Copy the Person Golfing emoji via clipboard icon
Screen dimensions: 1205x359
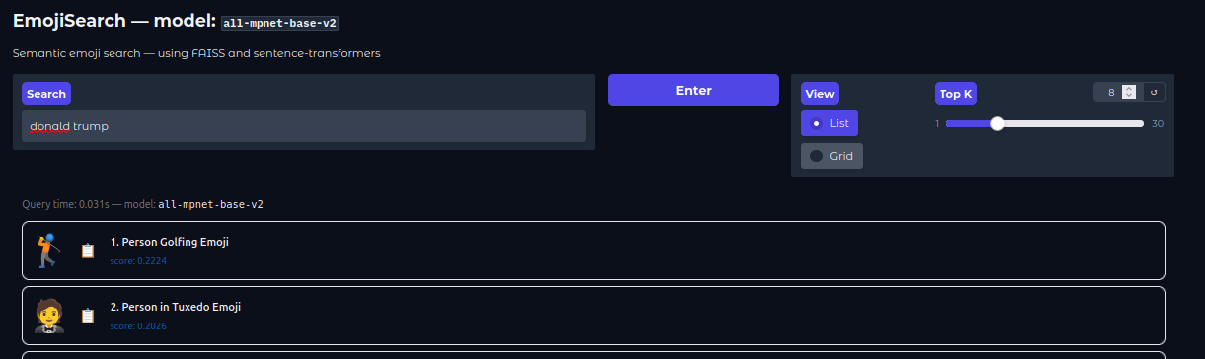coord(87,251)
